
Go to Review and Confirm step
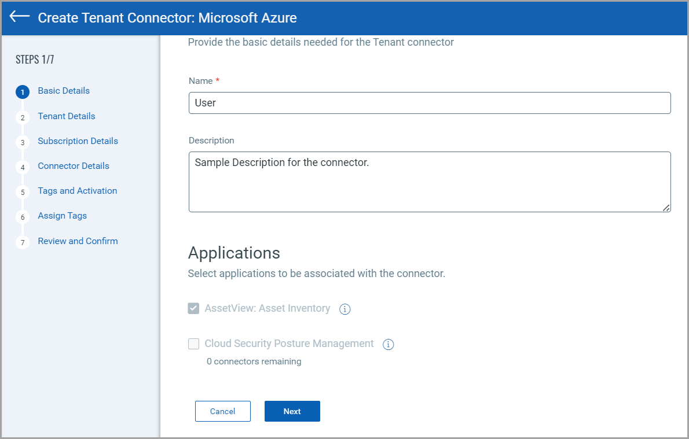point(78,241)
